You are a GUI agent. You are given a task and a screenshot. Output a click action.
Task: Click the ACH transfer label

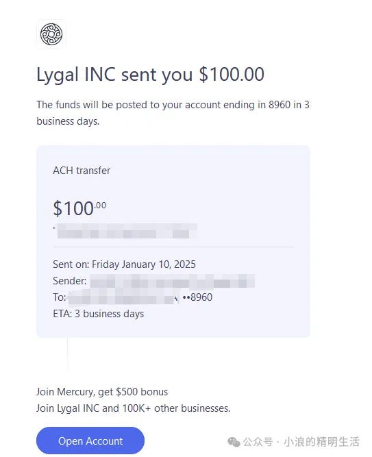(82, 171)
